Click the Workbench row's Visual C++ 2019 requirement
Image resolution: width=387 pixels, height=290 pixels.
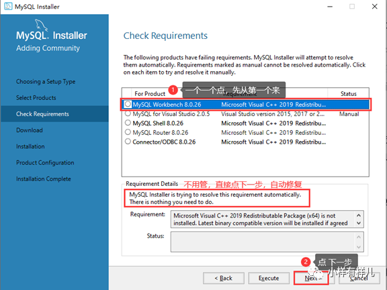(273, 105)
